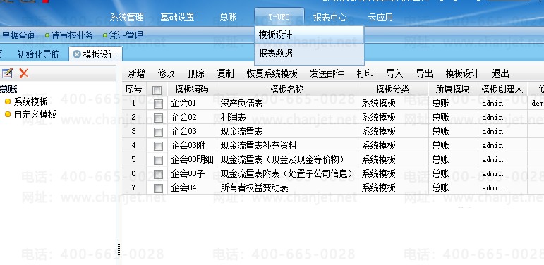
Task: Open the 单据查询 shortcut
Action: [x=19, y=35]
